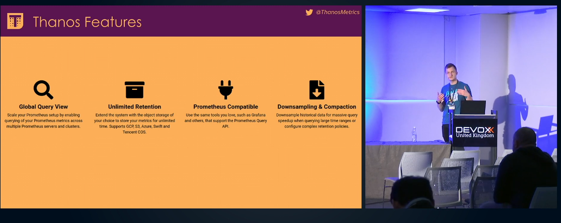Click the "Scale your Prometheus setup" description
This screenshot has height=223, width=561.
(x=43, y=121)
